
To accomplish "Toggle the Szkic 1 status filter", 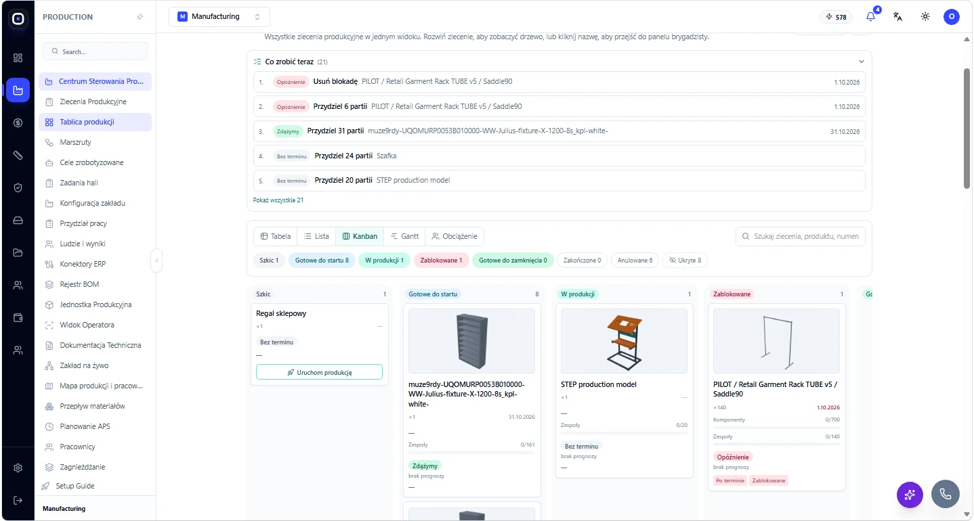I will pyautogui.click(x=269, y=260).
